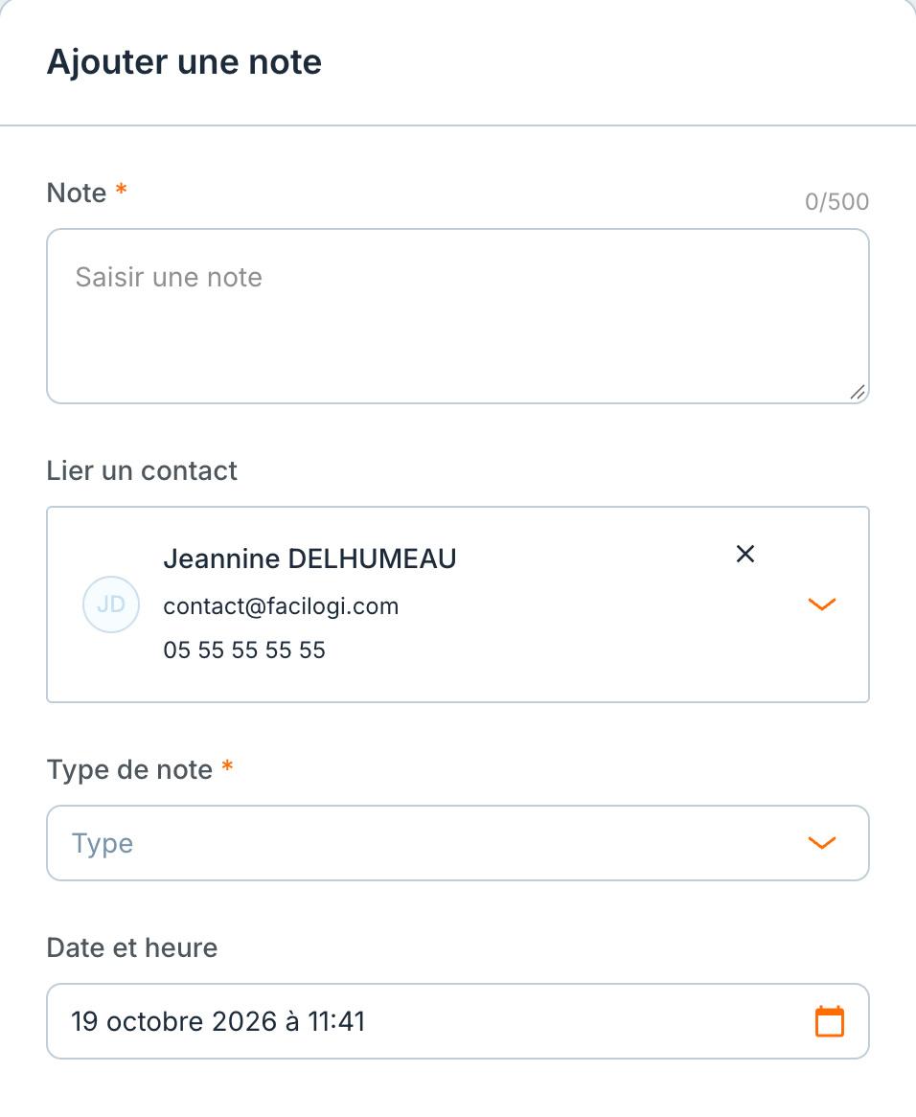Click the Date et heure label
The image size is (916, 1117).
coord(132,947)
